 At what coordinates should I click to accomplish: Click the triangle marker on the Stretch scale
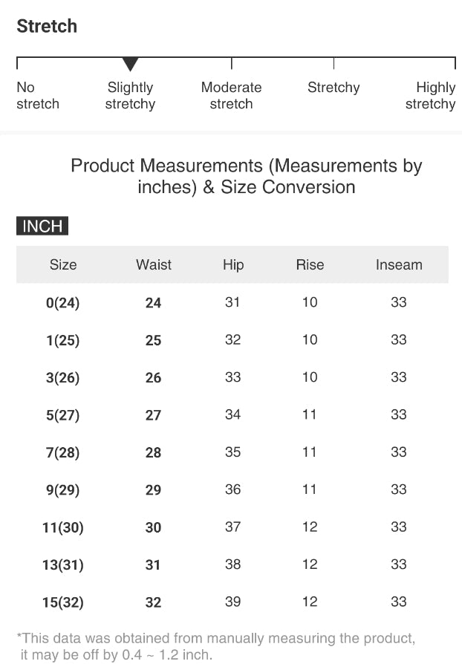130,65
